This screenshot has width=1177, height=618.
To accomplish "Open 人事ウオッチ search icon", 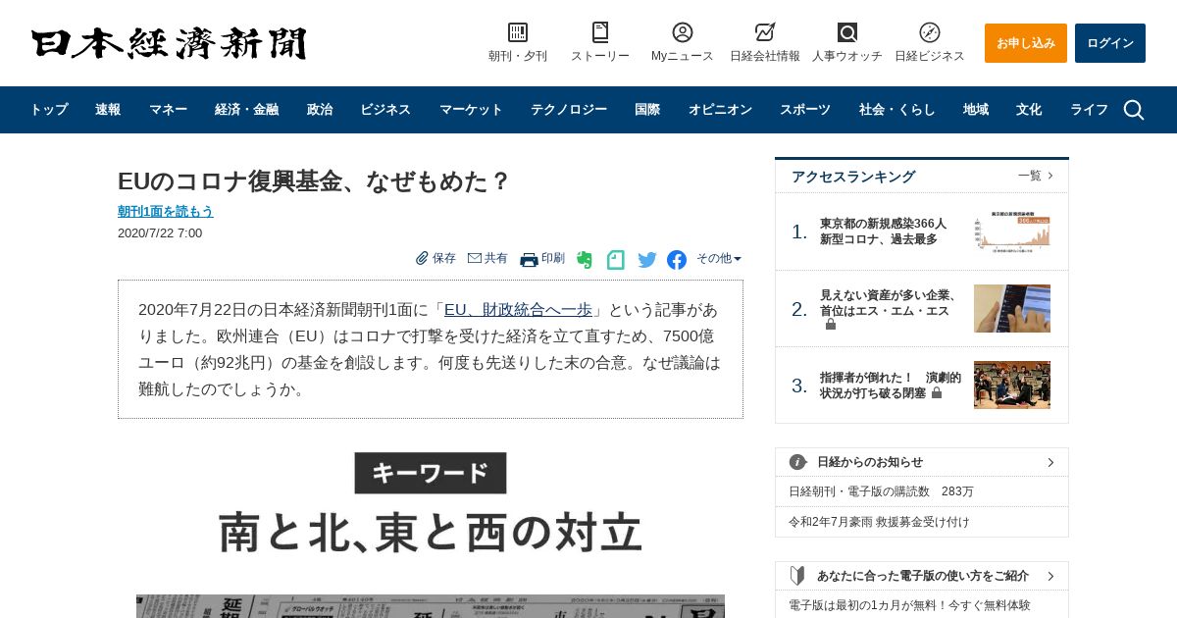I will click(x=847, y=32).
